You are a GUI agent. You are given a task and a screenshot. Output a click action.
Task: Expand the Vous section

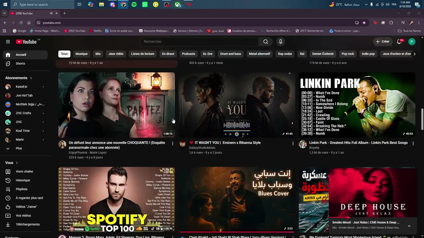(12, 163)
